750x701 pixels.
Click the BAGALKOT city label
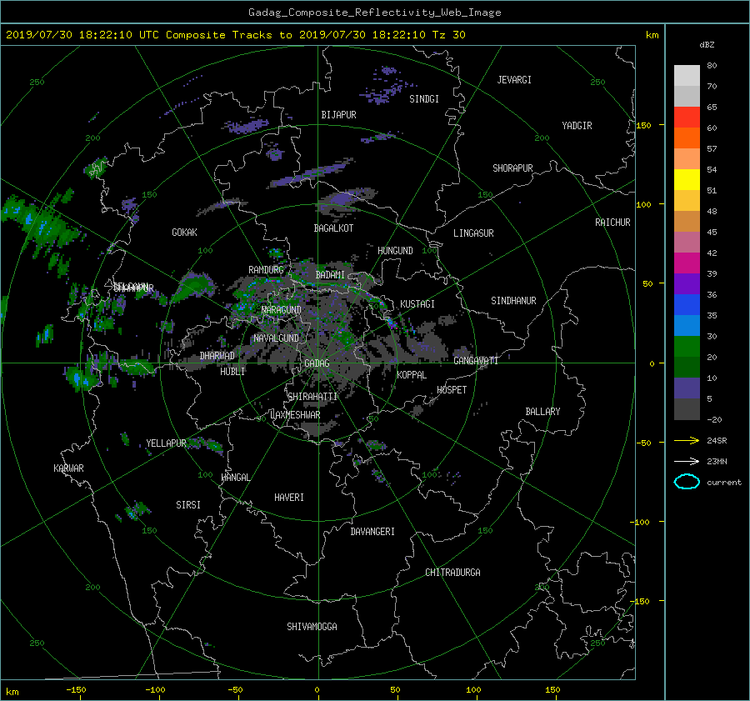[333, 228]
